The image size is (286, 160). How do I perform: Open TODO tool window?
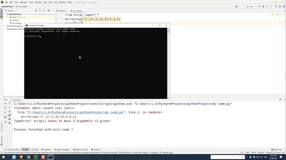pos(35,149)
